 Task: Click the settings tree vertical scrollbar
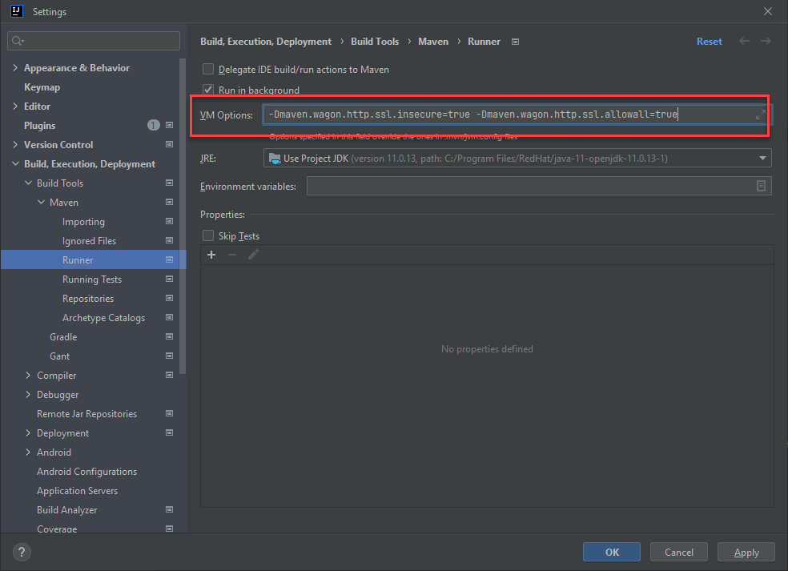click(183, 216)
